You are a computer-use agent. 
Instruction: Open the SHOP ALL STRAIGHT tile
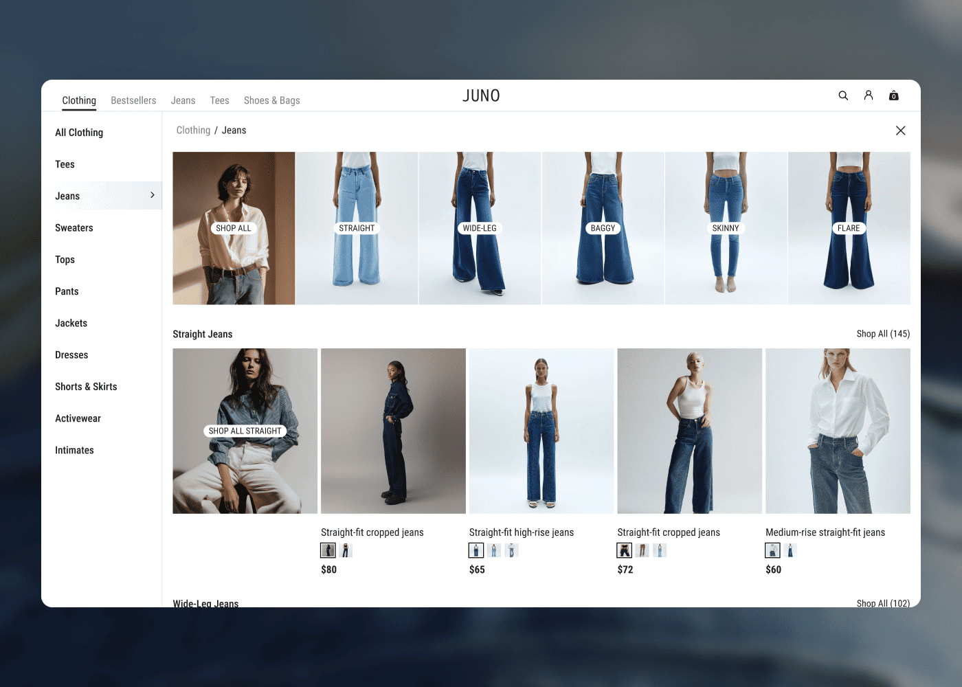coord(245,431)
